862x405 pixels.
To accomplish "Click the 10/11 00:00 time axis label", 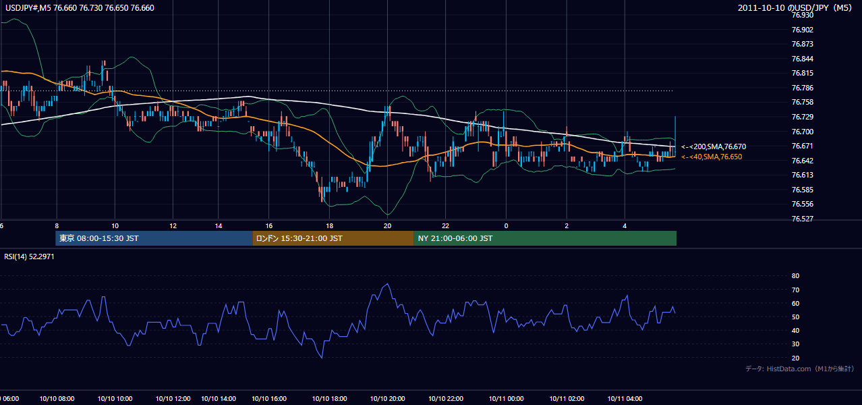I will click(x=506, y=399).
